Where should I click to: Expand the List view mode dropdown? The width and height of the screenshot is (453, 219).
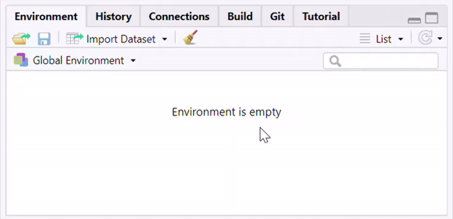click(400, 39)
